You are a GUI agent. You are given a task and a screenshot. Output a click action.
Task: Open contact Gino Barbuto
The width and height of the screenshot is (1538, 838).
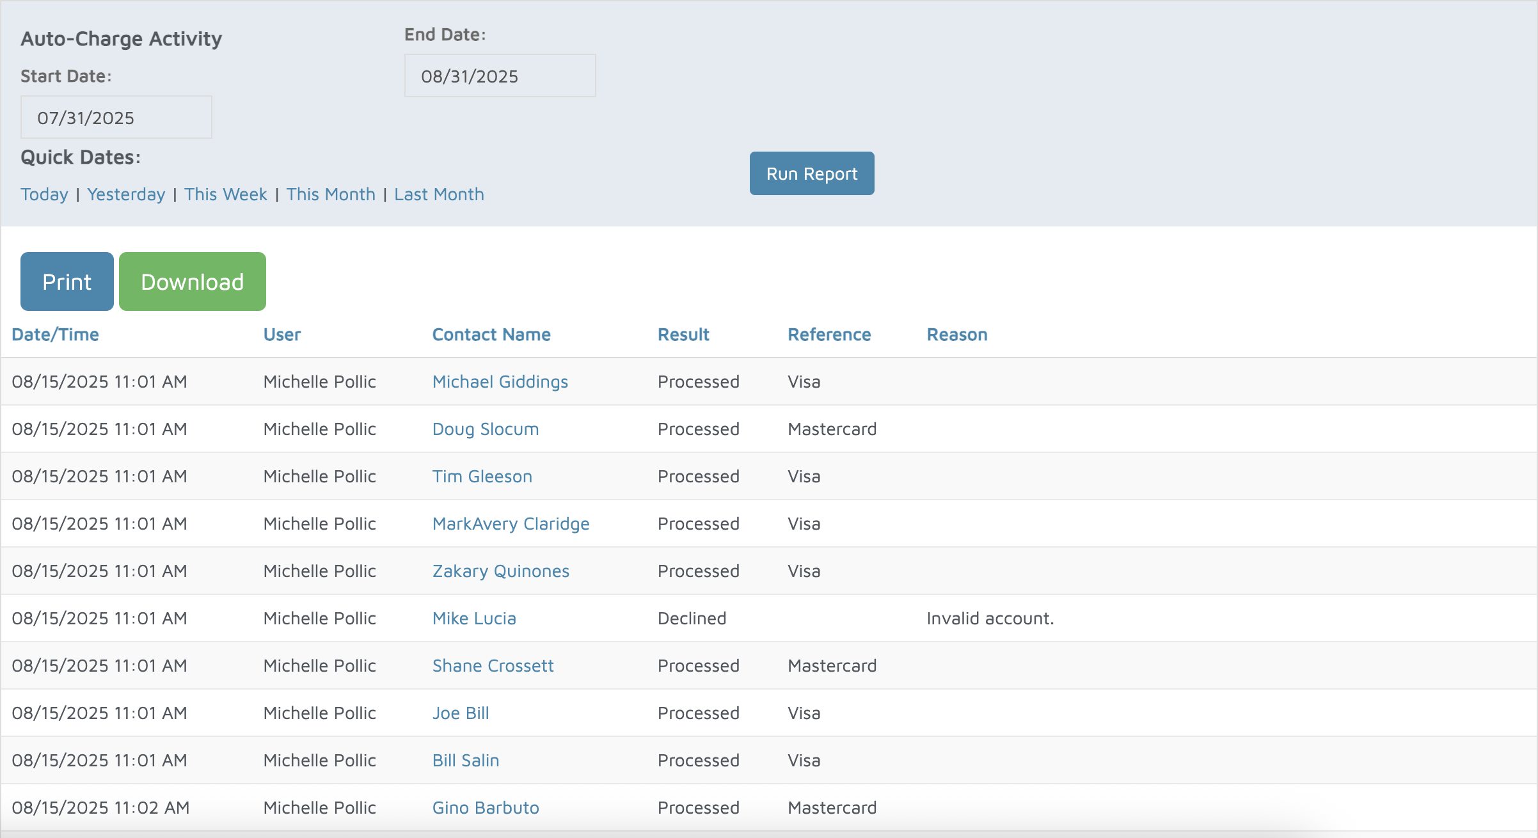485,808
